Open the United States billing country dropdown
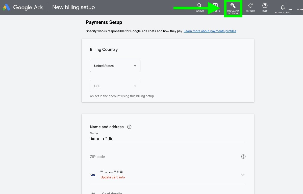303x194 pixels. (115, 66)
